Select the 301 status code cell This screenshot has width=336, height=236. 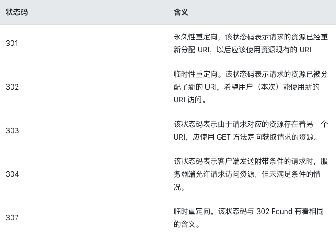(12, 44)
